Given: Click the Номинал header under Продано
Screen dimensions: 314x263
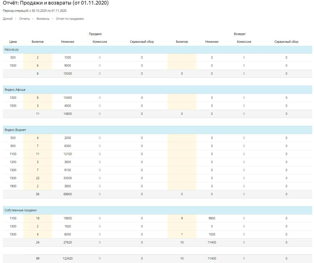Looking at the screenshot, I should pos(68,42).
